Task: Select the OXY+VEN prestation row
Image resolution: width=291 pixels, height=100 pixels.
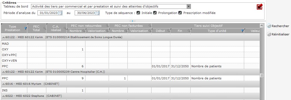Action: click(x=130, y=61)
